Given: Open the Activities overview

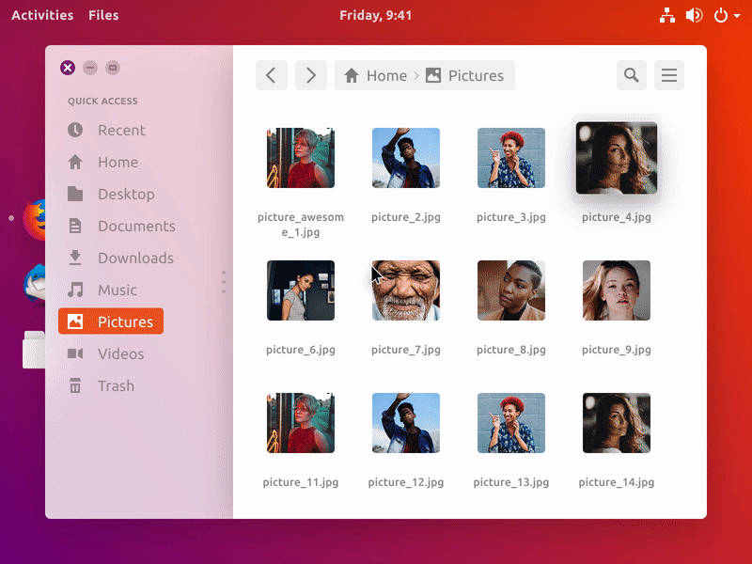Looking at the screenshot, I should click(x=42, y=15).
